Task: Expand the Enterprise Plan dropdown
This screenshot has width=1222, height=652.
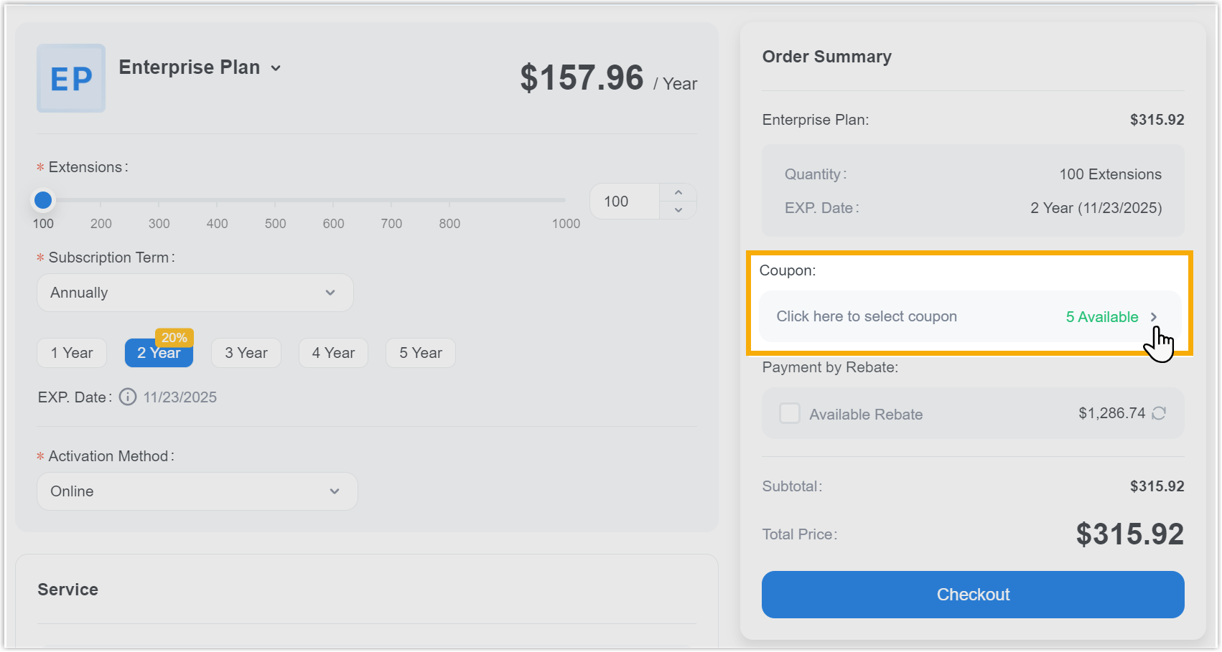Action: (x=276, y=68)
